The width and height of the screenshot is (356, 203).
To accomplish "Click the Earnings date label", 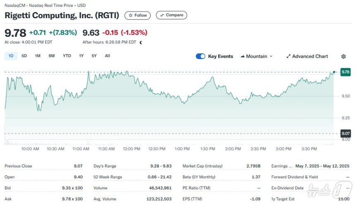I will pyautogui.click(x=281, y=166).
